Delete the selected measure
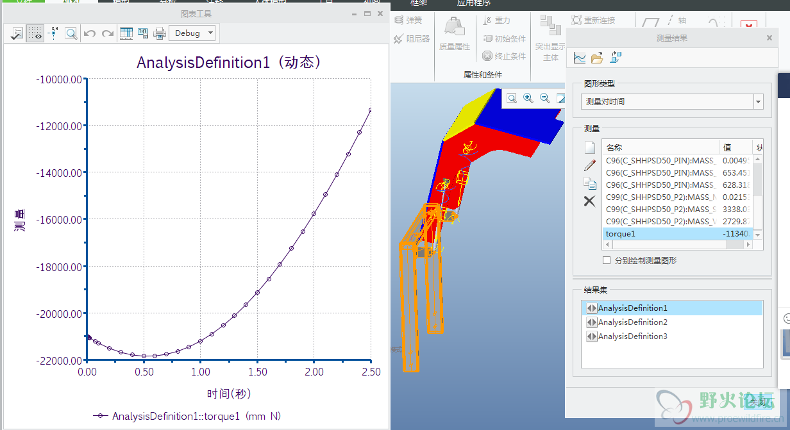790x430 pixels. 590,201
